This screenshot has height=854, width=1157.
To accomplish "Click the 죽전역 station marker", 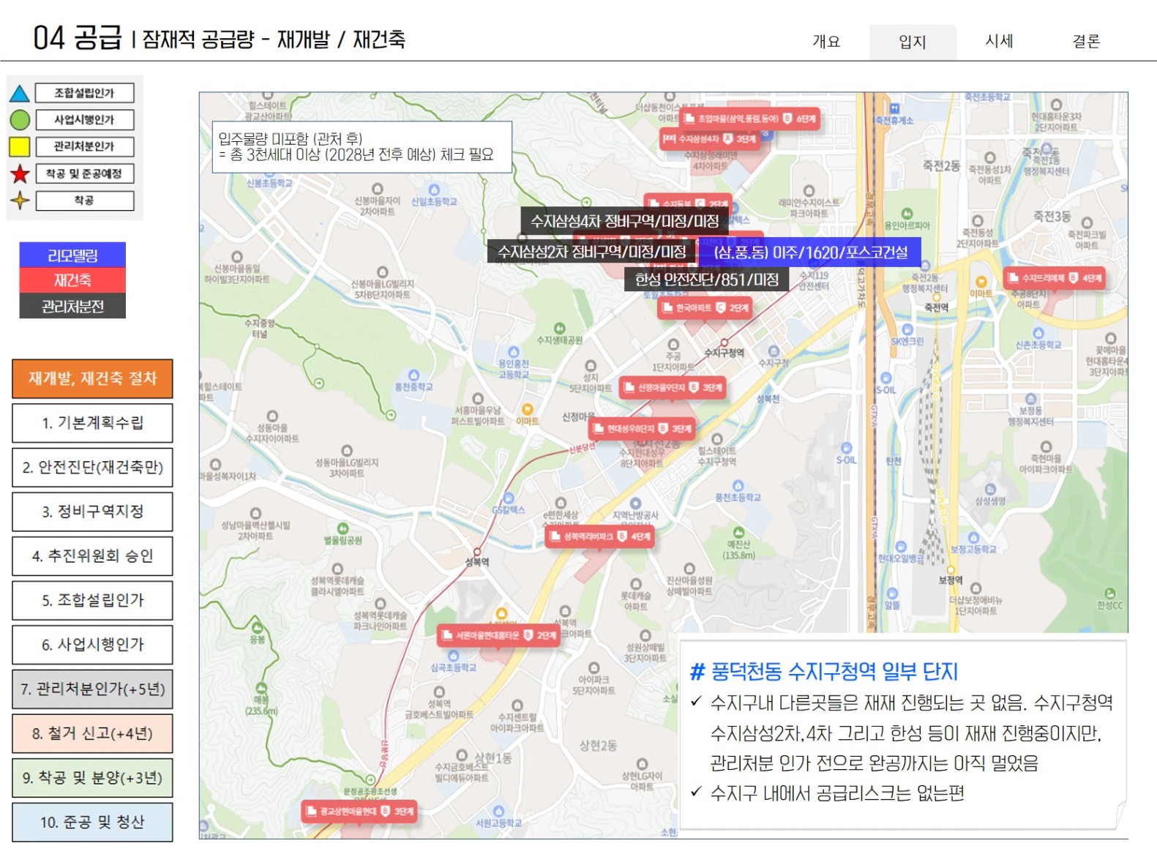I will (x=937, y=298).
